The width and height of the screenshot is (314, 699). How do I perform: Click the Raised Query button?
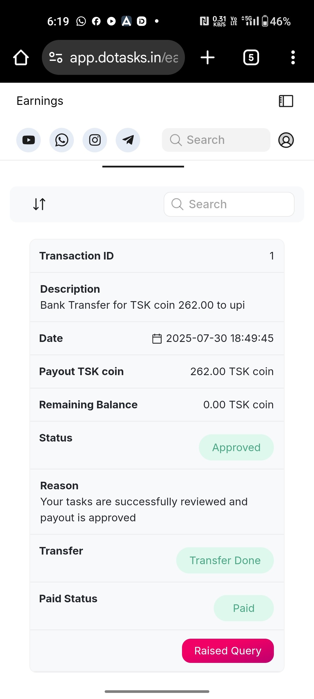228,651
